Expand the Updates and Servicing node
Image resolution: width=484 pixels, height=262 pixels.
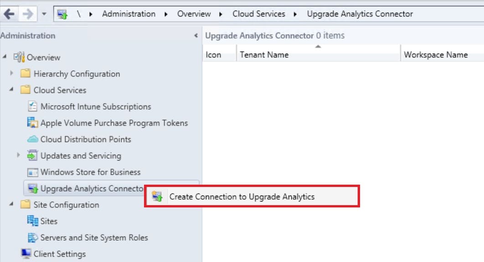[x=18, y=156]
